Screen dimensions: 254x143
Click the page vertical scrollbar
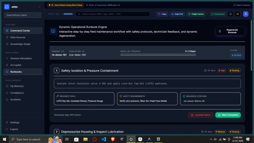coord(251,45)
